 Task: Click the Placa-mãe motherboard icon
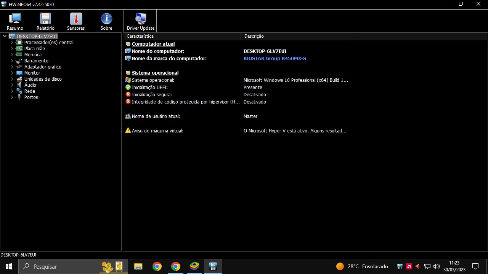[x=19, y=49]
